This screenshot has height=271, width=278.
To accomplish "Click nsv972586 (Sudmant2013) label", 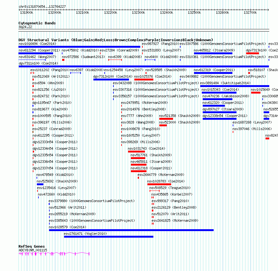I will click(x=83, y=57).
